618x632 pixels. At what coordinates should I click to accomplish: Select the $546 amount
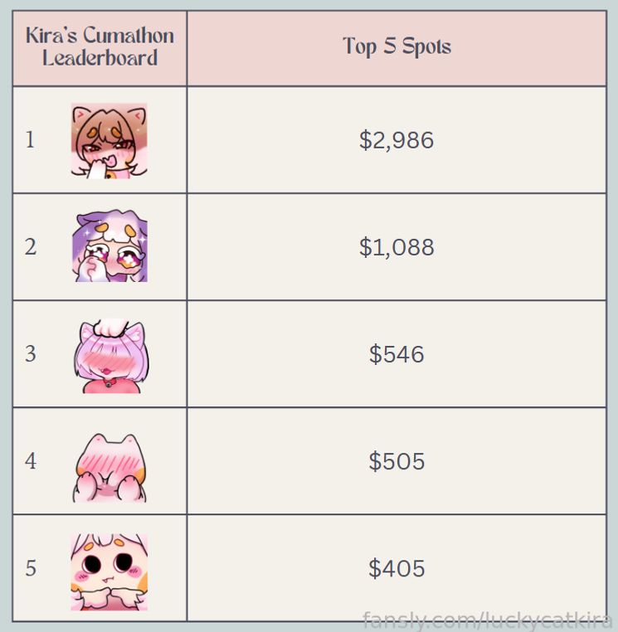(x=397, y=354)
